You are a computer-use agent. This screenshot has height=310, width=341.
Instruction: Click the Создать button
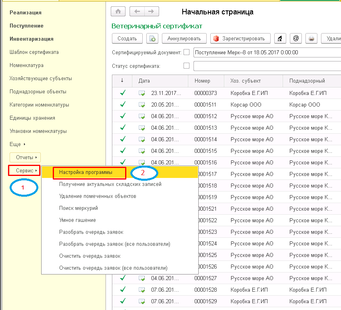tap(127, 39)
